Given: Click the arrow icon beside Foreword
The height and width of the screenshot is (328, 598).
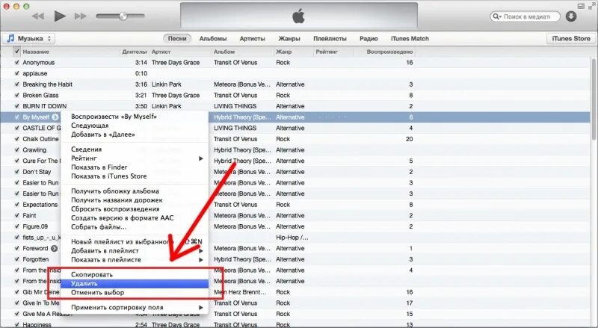Looking at the screenshot, I should tap(55, 248).
